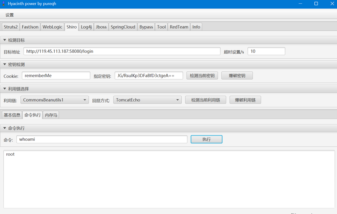Image resolution: width=337 pixels, height=214 pixels.
Task: Open the 利用链 CommonsBeanutils1 dropdown
Action: tap(54, 100)
